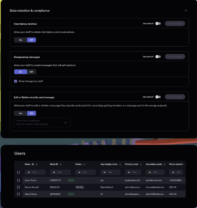Sort by Mode ID arrow icon
This screenshot has height=208, width=197.
tap(61, 164)
